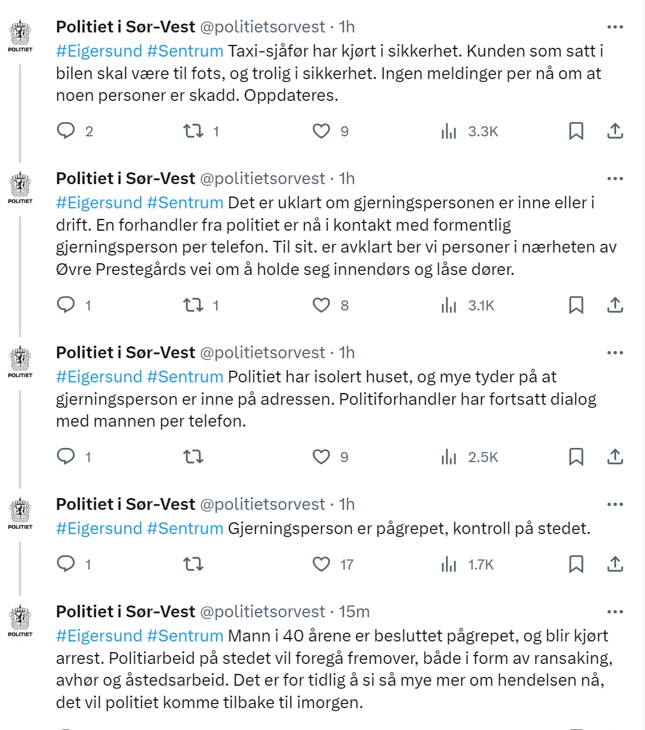645x730 pixels.
Task: Reply to the politiforhandler dialog tweet
Action: pyautogui.click(x=67, y=456)
